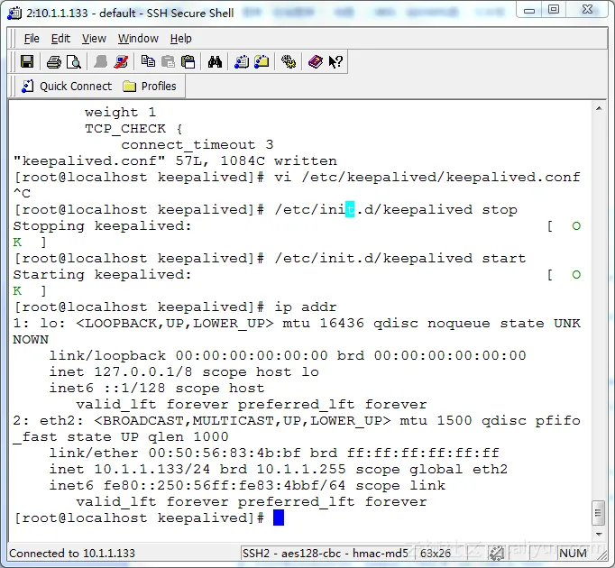Open Print Preview from toolbar

pos(73,62)
